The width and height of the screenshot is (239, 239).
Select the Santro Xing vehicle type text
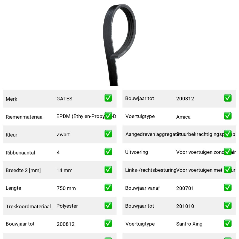(x=189, y=224)
